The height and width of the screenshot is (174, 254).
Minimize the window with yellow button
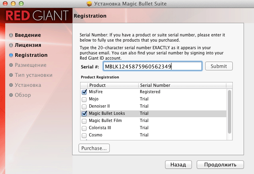[x=13, y=4]
